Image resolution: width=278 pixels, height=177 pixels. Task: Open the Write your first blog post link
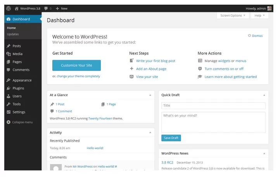(155, 61)
